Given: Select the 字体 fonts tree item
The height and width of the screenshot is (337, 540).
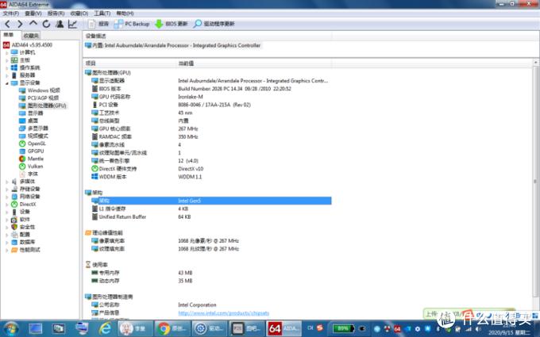Looking at the screenshot, I should pos(29,174).
